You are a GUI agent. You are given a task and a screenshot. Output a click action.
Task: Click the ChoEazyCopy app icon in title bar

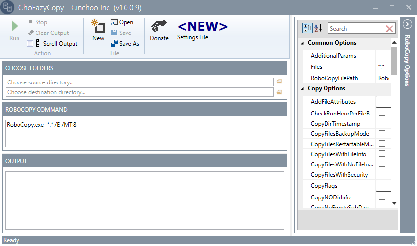tap(7, 7)
